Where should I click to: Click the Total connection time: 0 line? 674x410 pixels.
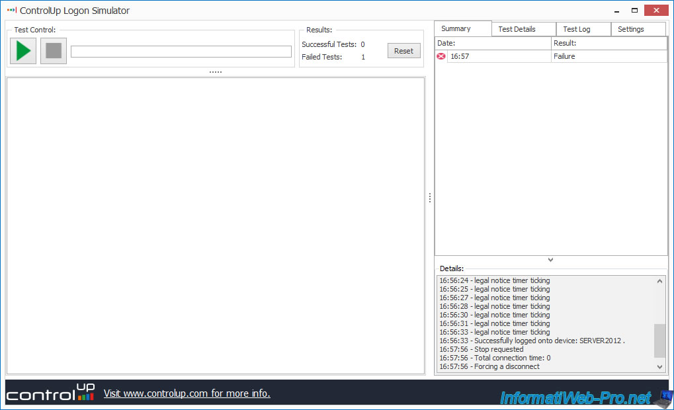[495, 358]
